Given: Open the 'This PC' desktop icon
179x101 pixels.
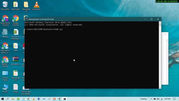Looking at the screenshot, I should pyautogui.click(x=5, y=88).
